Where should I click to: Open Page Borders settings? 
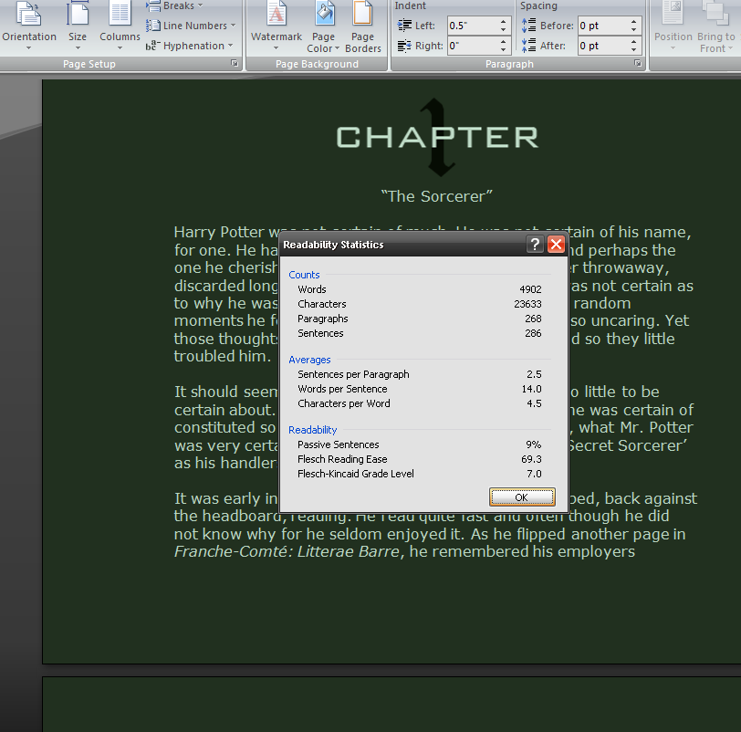[x=363, y=26]
